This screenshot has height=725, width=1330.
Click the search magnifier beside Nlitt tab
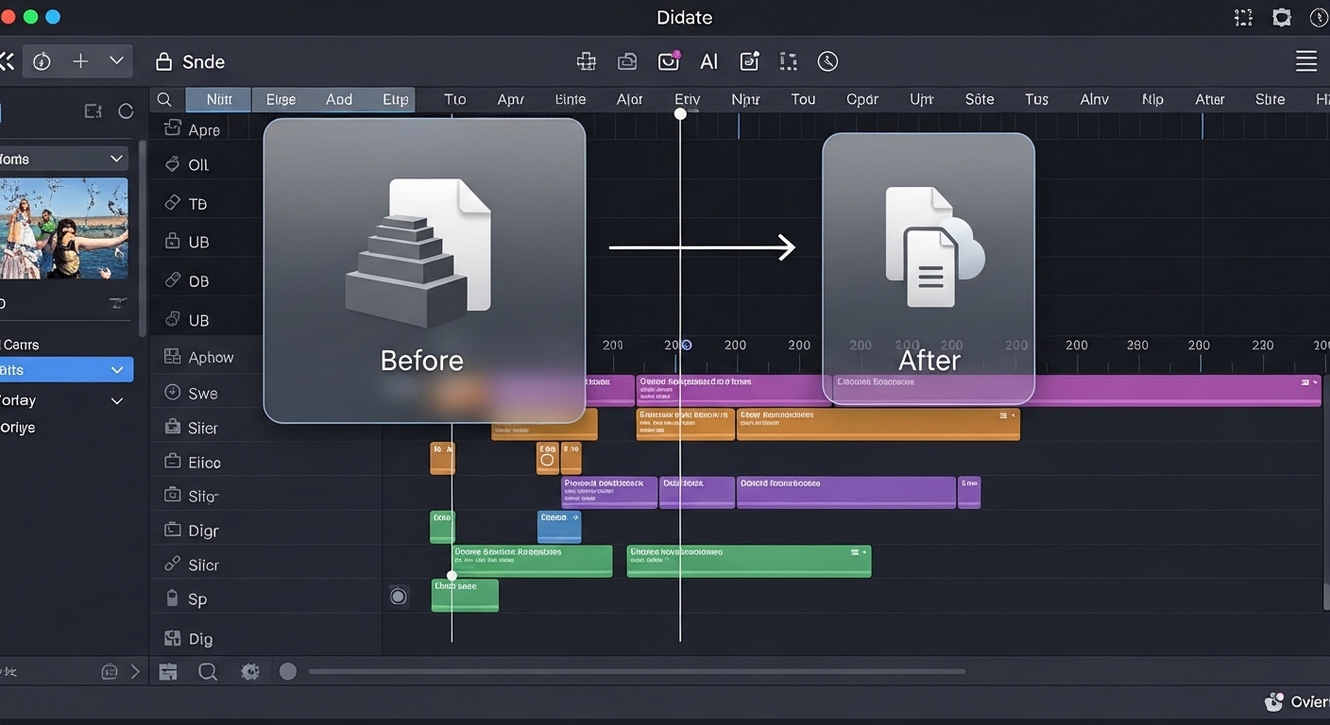164,99
